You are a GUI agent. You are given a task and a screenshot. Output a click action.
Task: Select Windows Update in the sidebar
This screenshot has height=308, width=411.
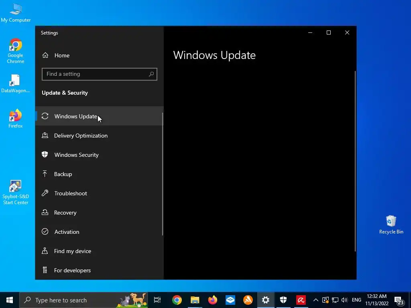(x=100, y=116)
